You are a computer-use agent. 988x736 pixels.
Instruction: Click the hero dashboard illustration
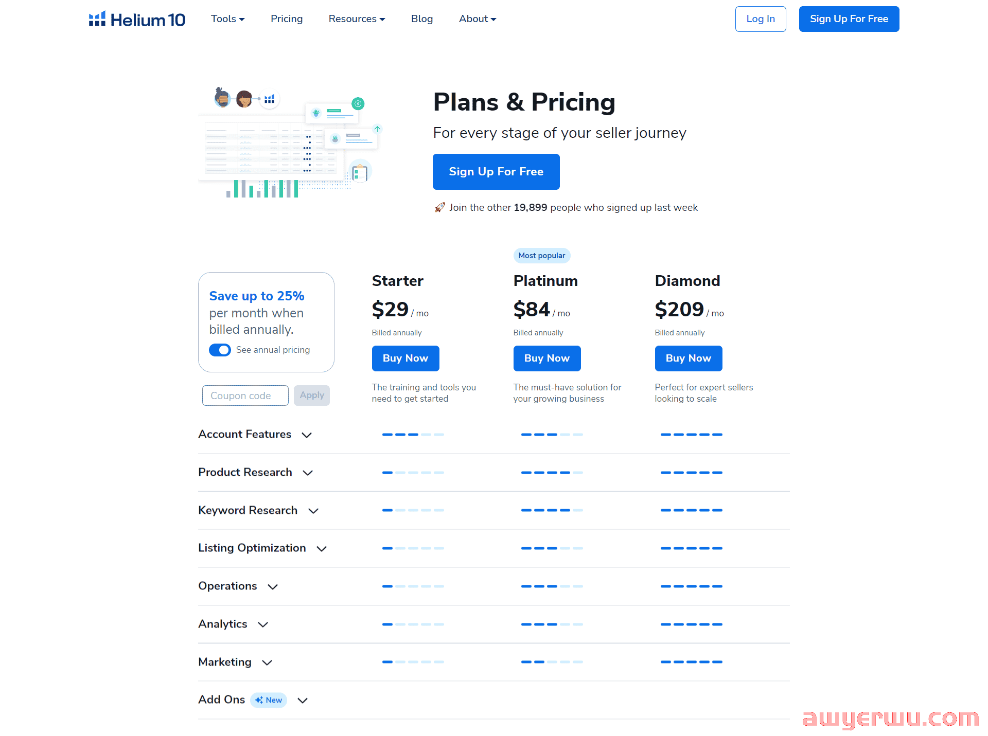(x=291, y=142)
